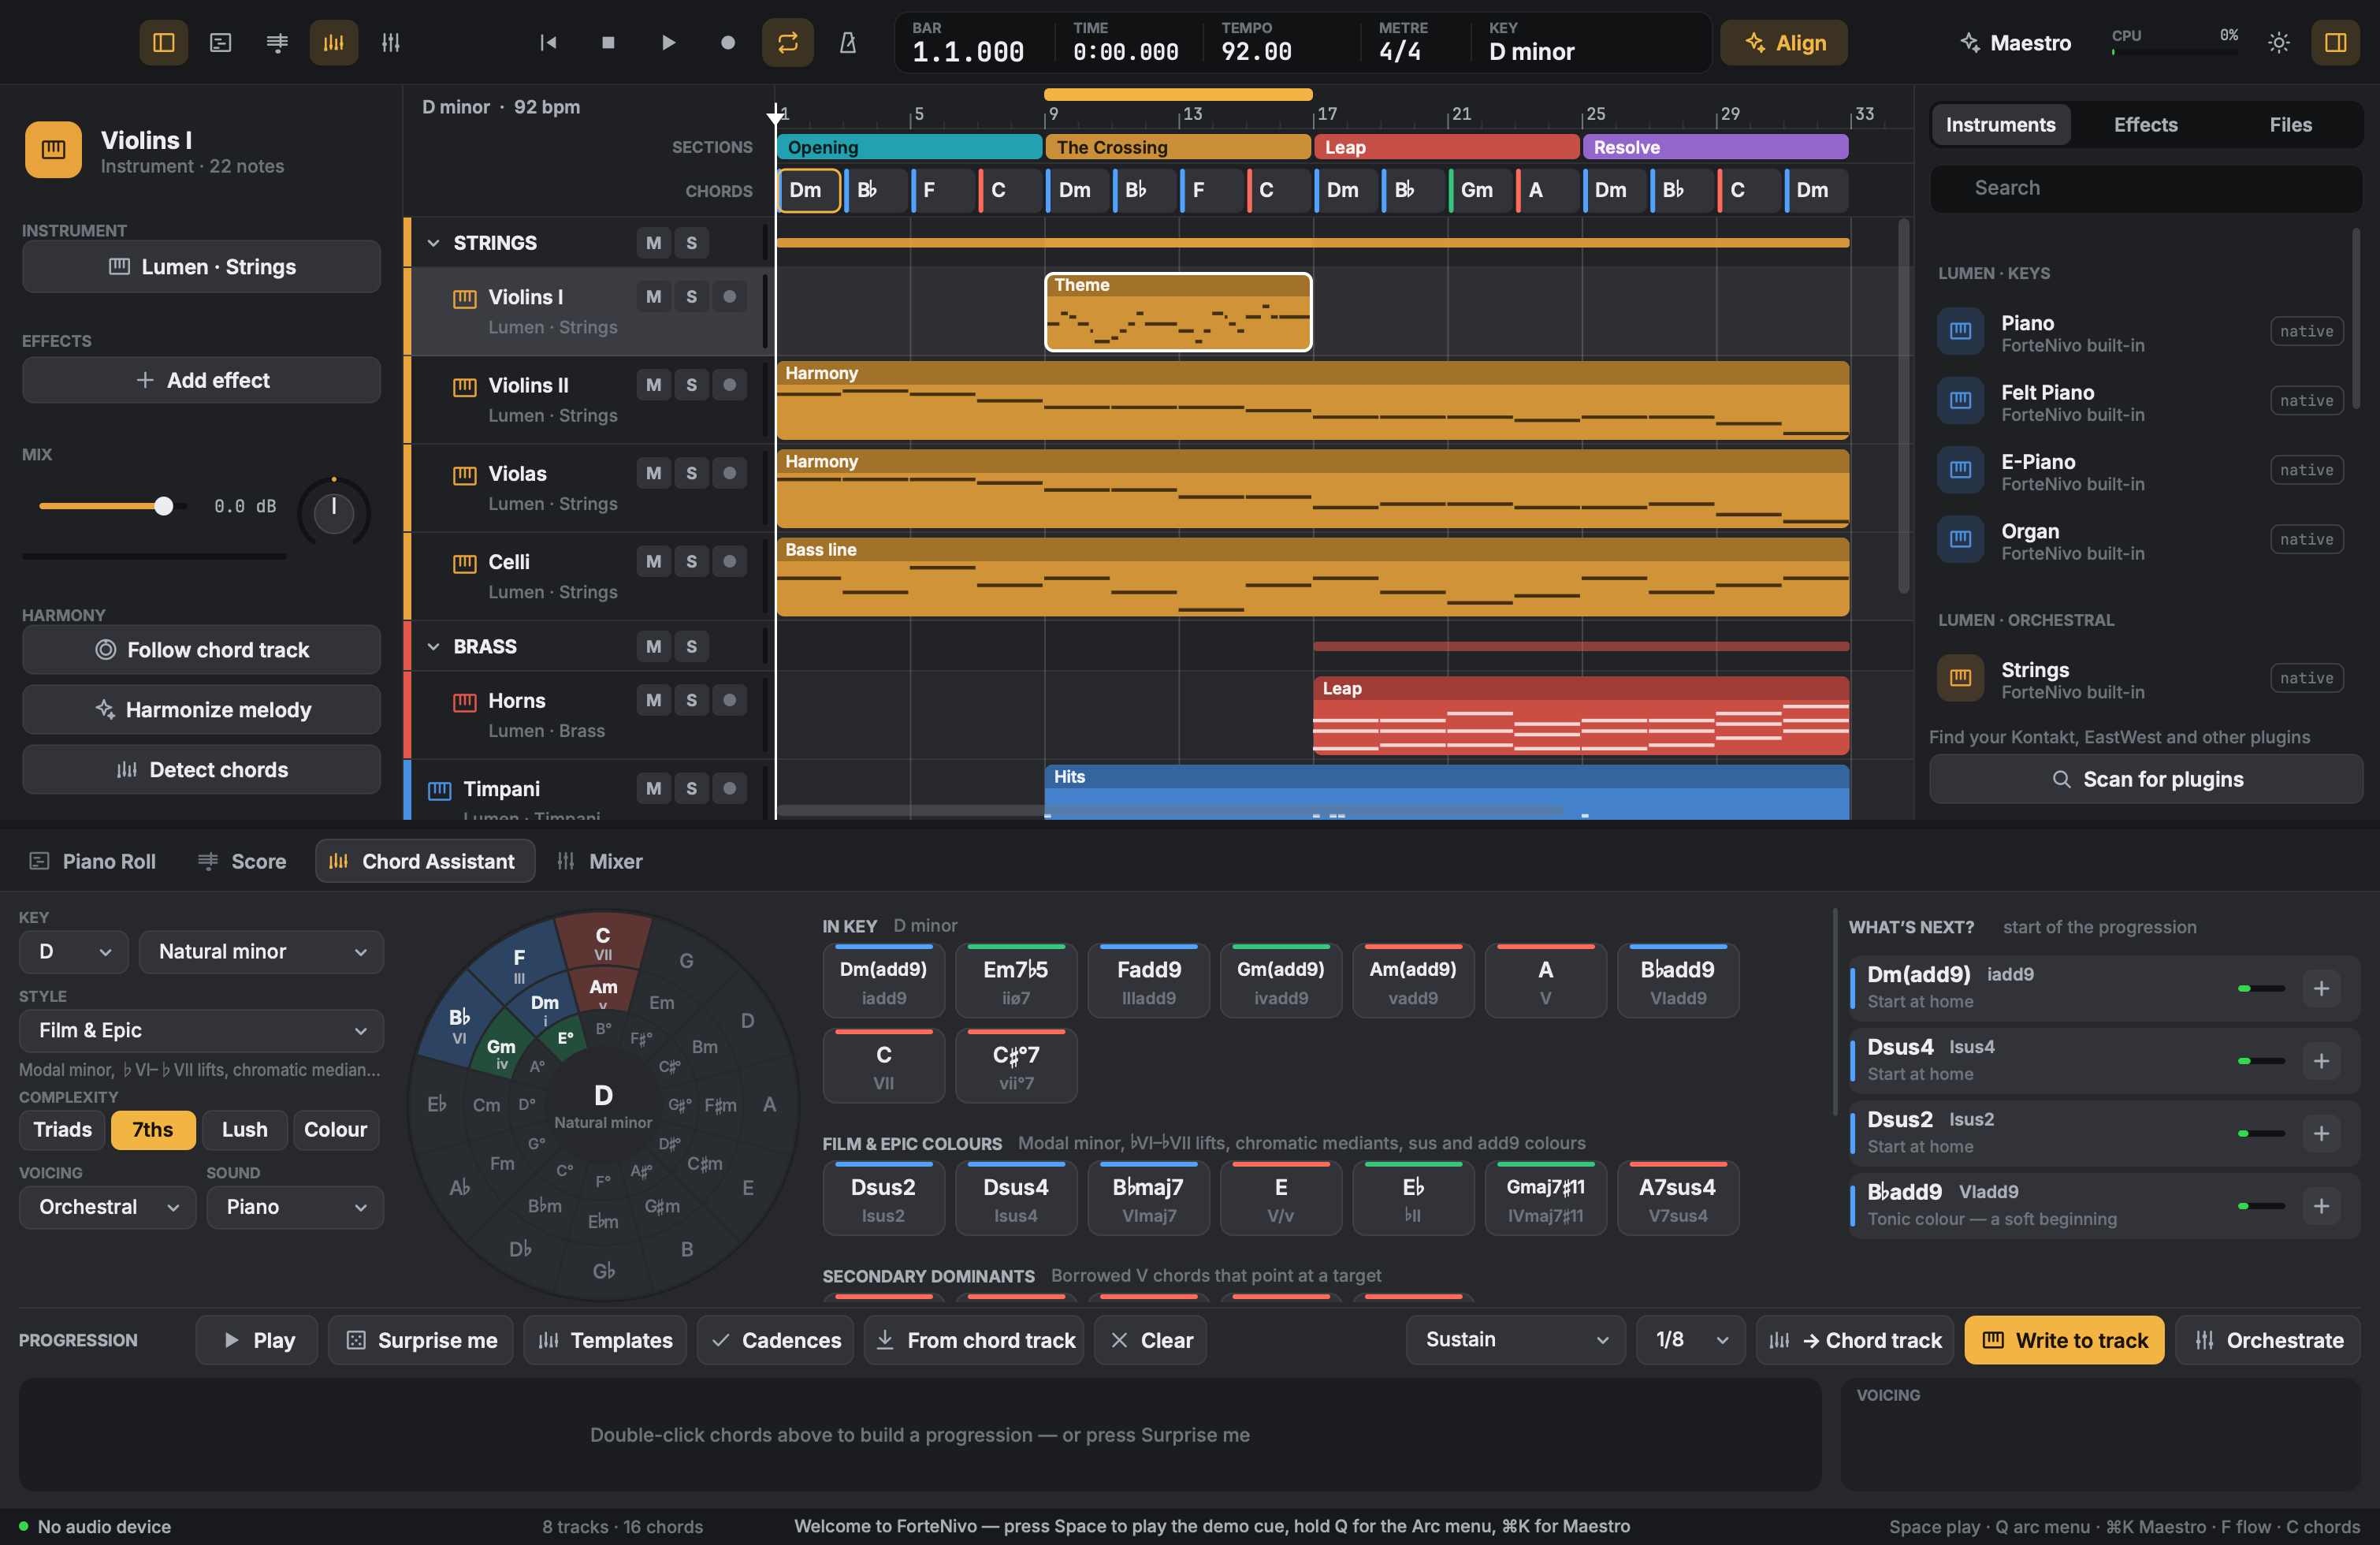Toggle the metronome icon
This screenshot has width=2380, height=1545.
(x=848, y=43)
